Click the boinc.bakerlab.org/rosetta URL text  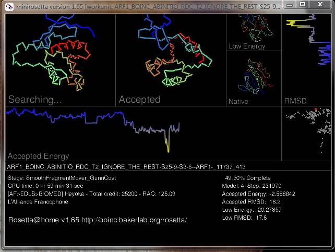[135, 220]
